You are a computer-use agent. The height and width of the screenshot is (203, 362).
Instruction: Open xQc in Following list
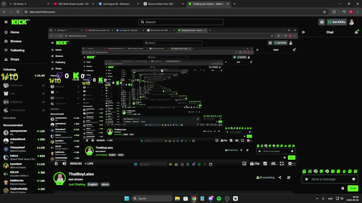[24, 94]
